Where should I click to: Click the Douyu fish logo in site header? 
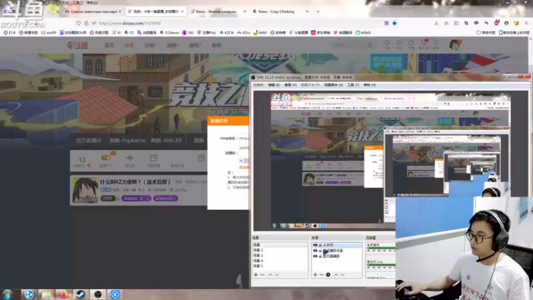click(77, 45)
